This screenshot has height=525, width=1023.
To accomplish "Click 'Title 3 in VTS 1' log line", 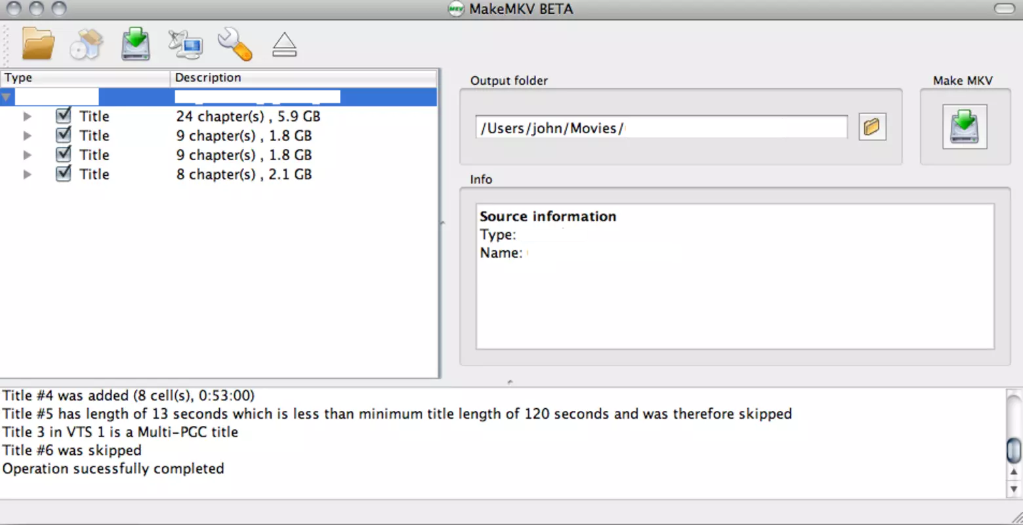I will (120, 432).
